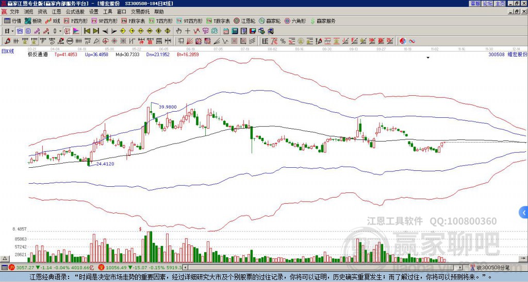The height and width of the screenshot is (282, 528).
Task: Click the floppy disk save icon
Action: point(253,31)
